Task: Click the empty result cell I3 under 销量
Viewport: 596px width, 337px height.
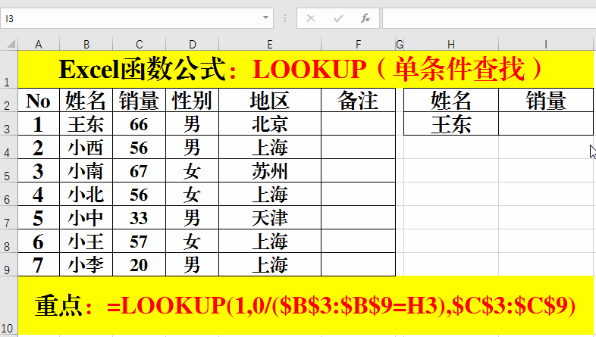Action: pyautogui.click(x=546, y=124)
